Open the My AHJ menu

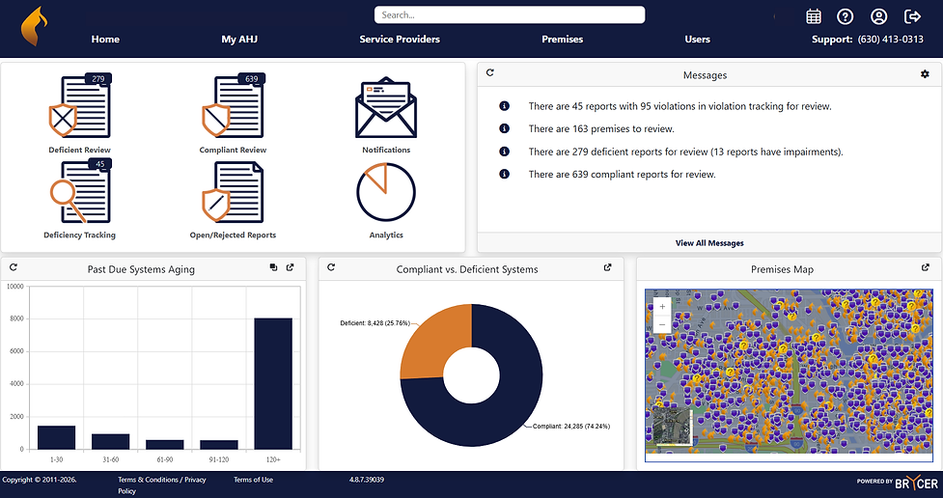(x=239, y=40)
